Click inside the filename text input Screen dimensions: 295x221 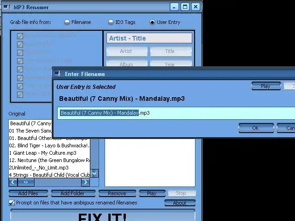176,113
